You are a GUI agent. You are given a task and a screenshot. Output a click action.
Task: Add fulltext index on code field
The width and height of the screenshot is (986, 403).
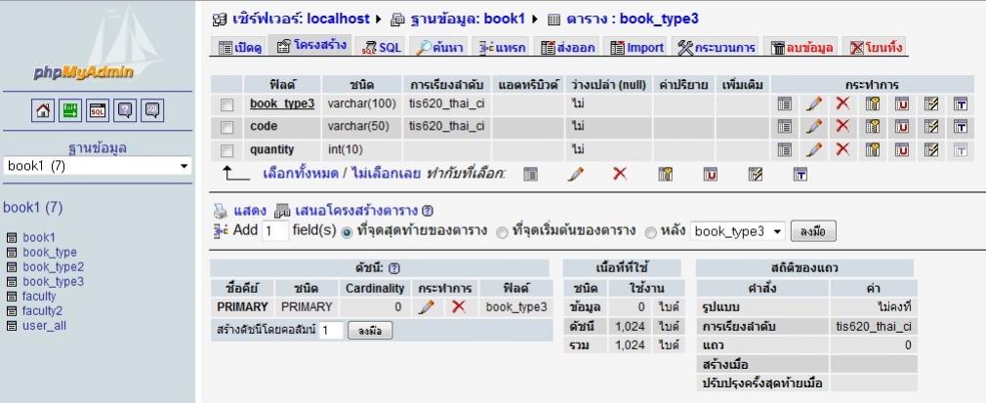coord(961,127)
